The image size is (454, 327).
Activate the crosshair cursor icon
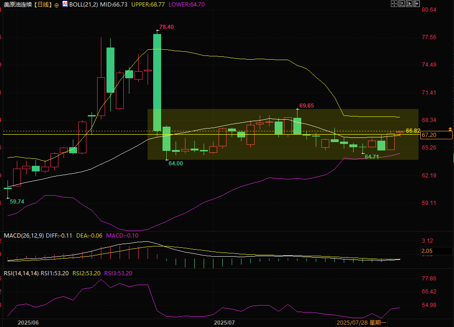(394, 4)
